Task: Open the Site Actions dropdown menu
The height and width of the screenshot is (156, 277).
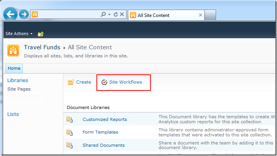Action: tap(19, 34)
